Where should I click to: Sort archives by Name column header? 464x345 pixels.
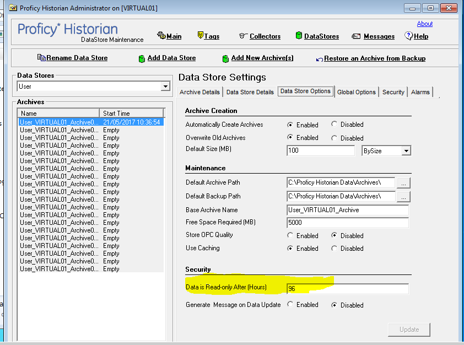click(58, 114)
